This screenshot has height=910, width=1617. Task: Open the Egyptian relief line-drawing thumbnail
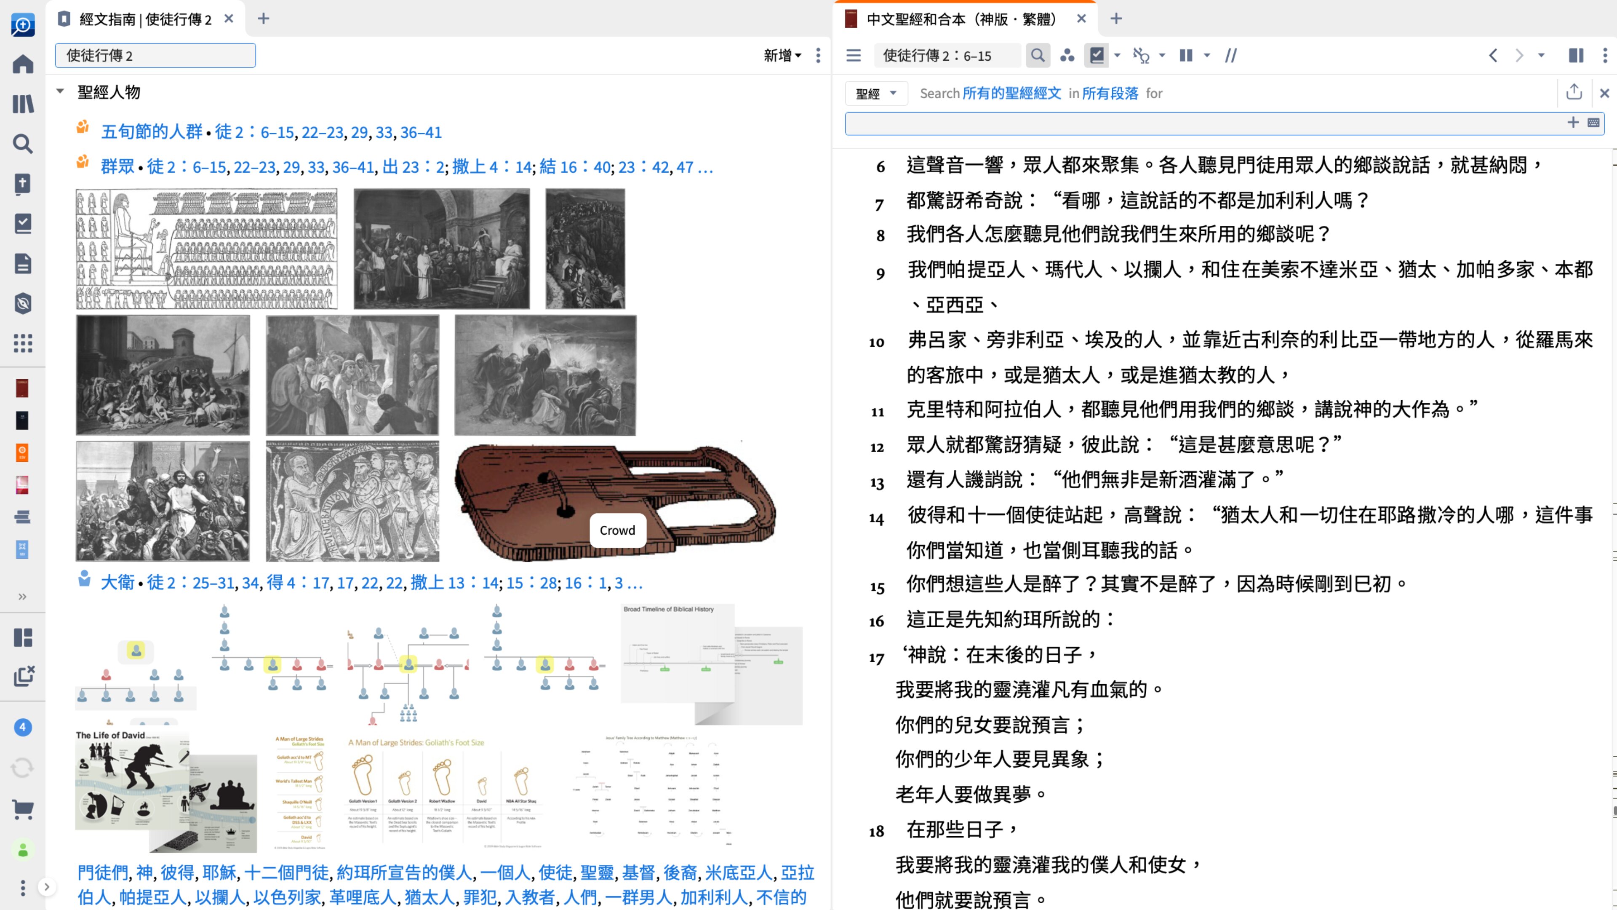[x=206, y=249]
